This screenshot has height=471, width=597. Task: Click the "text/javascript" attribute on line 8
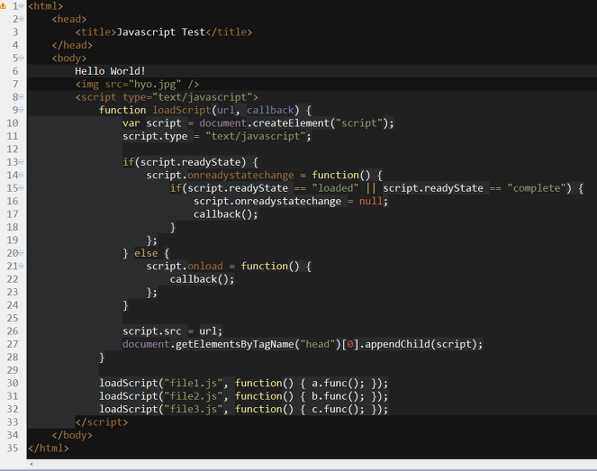[x=203, y=97]
